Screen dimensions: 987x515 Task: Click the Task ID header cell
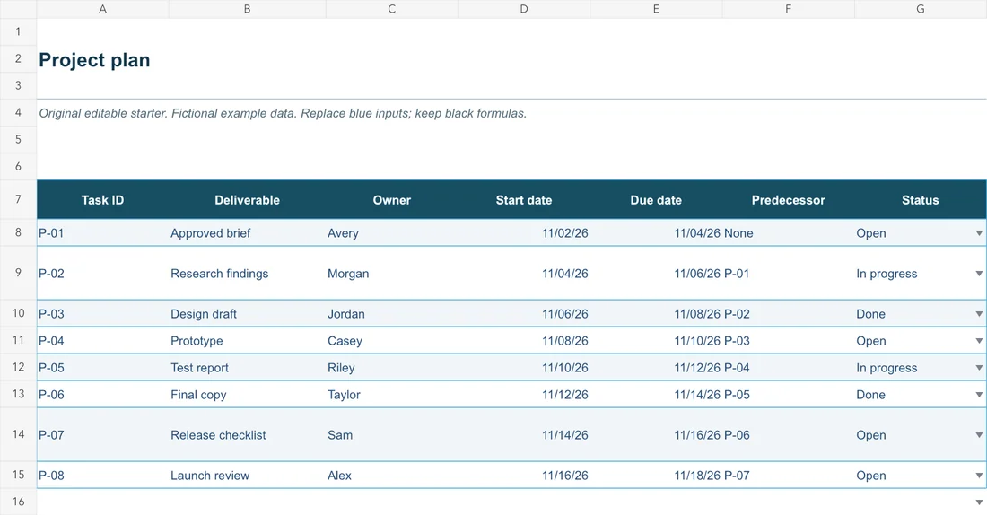(x=102, y=199)
